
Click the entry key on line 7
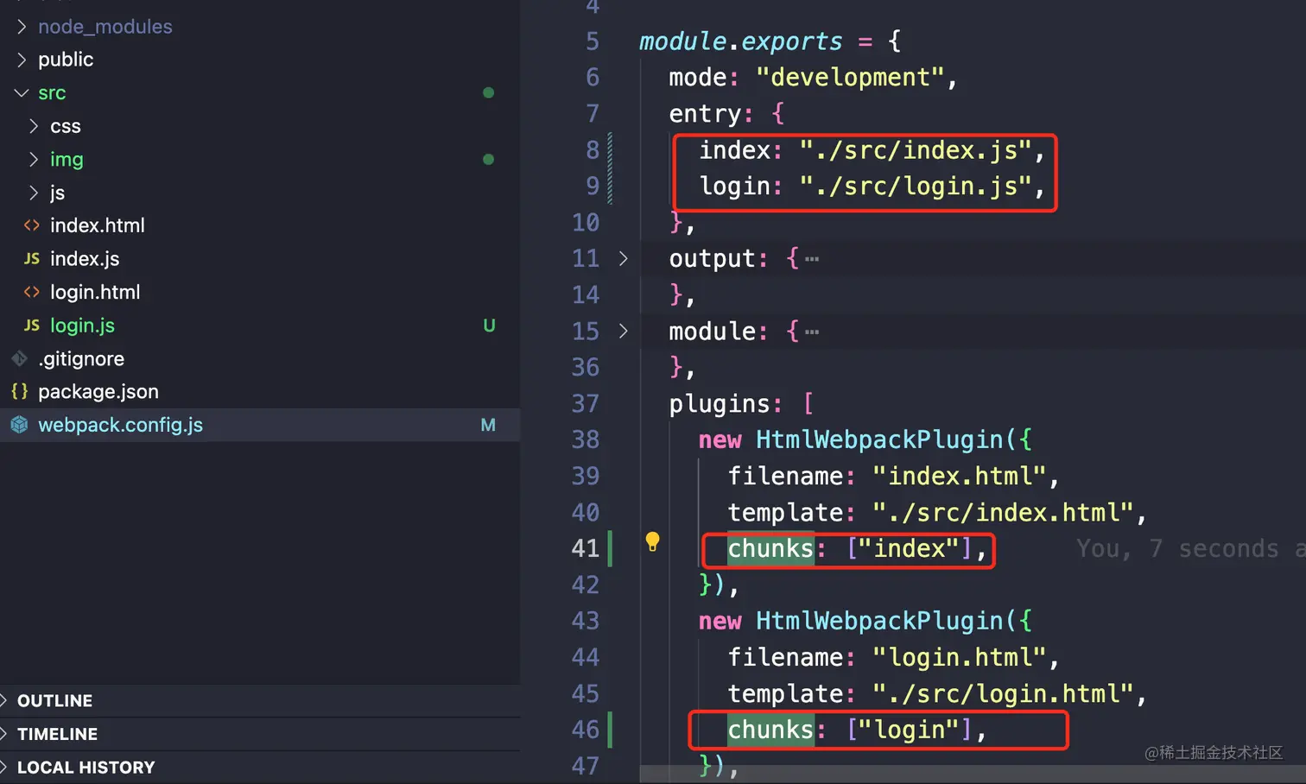tap(705, 113)
